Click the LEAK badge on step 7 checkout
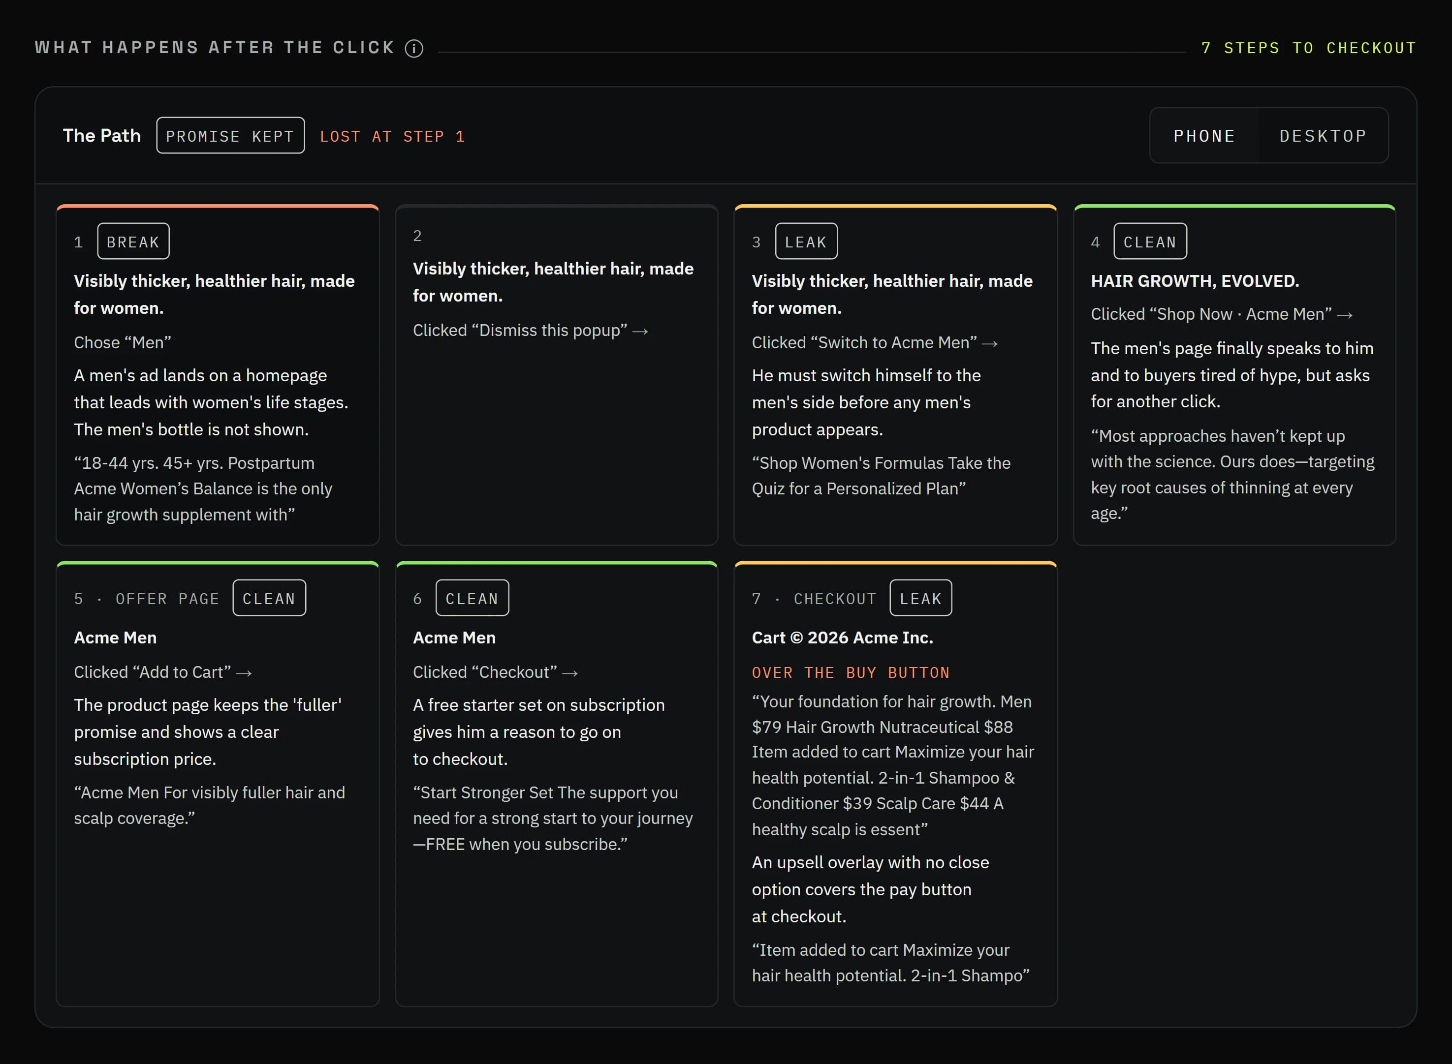1452x1064 pixels. point(920,598)
